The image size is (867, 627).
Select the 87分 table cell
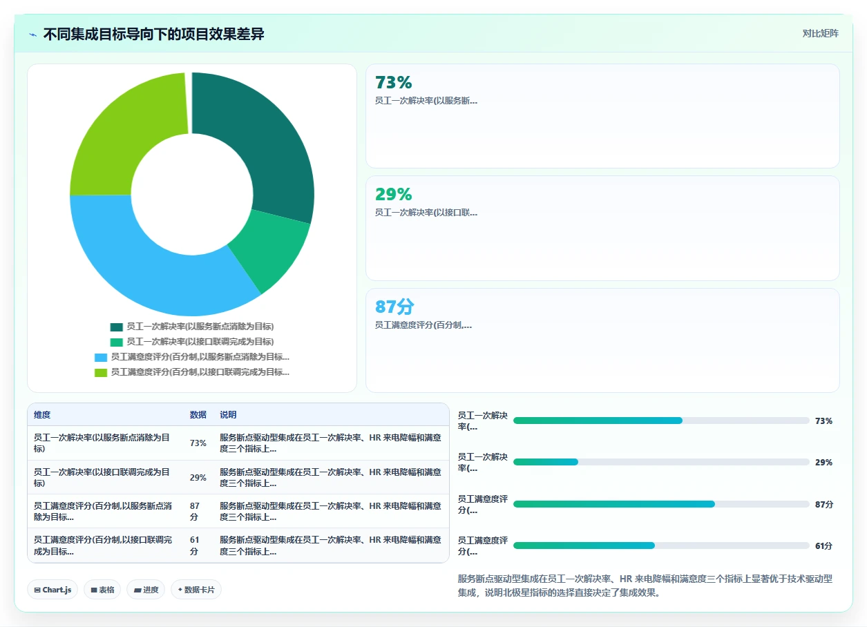click(x=198, y=512)
